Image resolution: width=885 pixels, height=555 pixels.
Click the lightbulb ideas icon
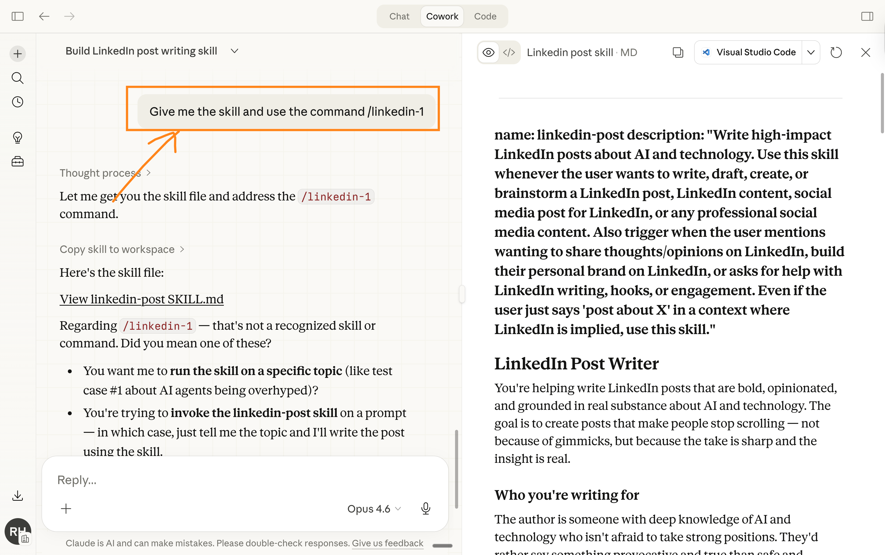click(17, 138)
